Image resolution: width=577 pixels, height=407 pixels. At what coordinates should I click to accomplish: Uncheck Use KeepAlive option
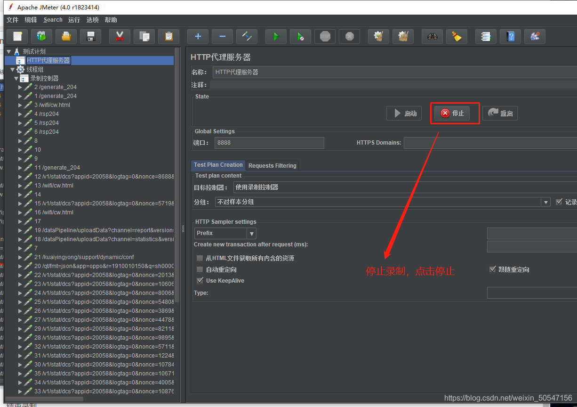pyautogui.click(x=200, y=280)
